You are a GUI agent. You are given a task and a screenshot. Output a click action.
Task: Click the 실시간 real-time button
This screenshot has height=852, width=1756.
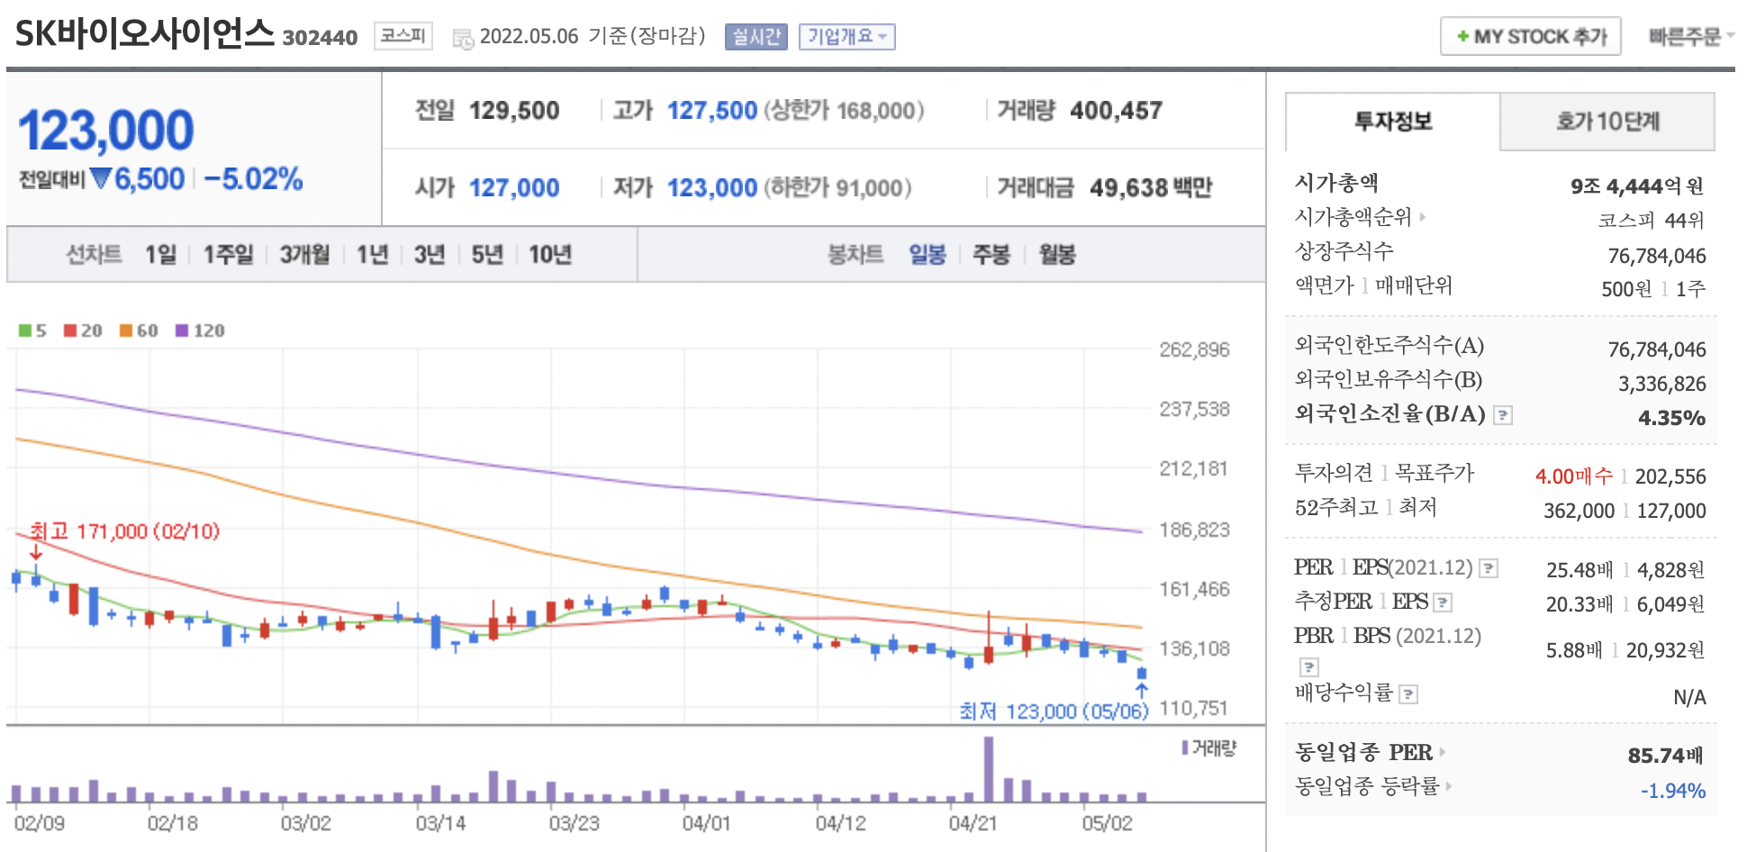tap(756, 37)
